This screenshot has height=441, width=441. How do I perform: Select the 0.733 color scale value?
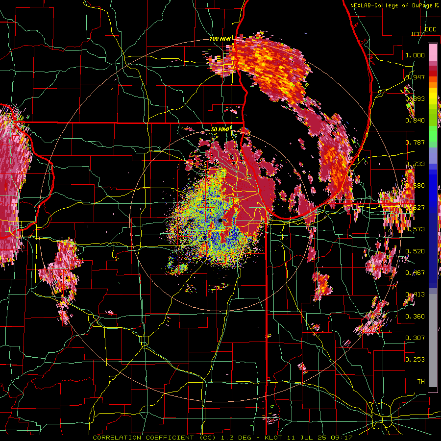pyautogui.click(x=415, y=164)
